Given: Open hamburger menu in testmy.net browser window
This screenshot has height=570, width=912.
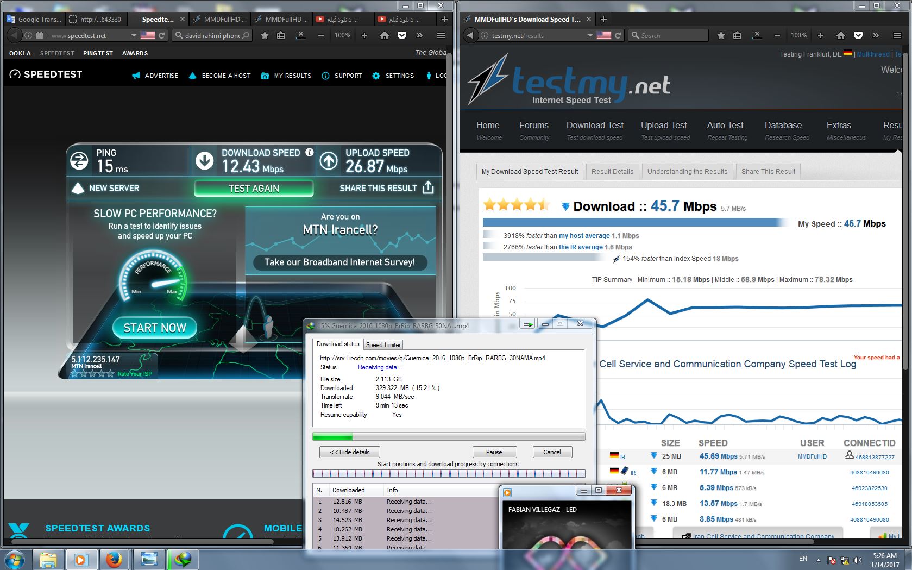Looking at the screenshot, I should pyautogui.click(x=897, y=35).
